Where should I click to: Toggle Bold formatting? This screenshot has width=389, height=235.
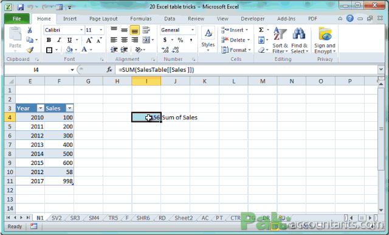tap(49, 40)
